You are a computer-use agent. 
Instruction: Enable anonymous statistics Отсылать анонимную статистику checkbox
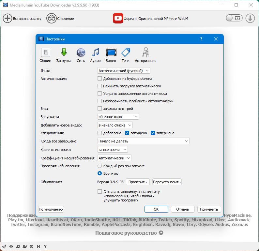99,191
